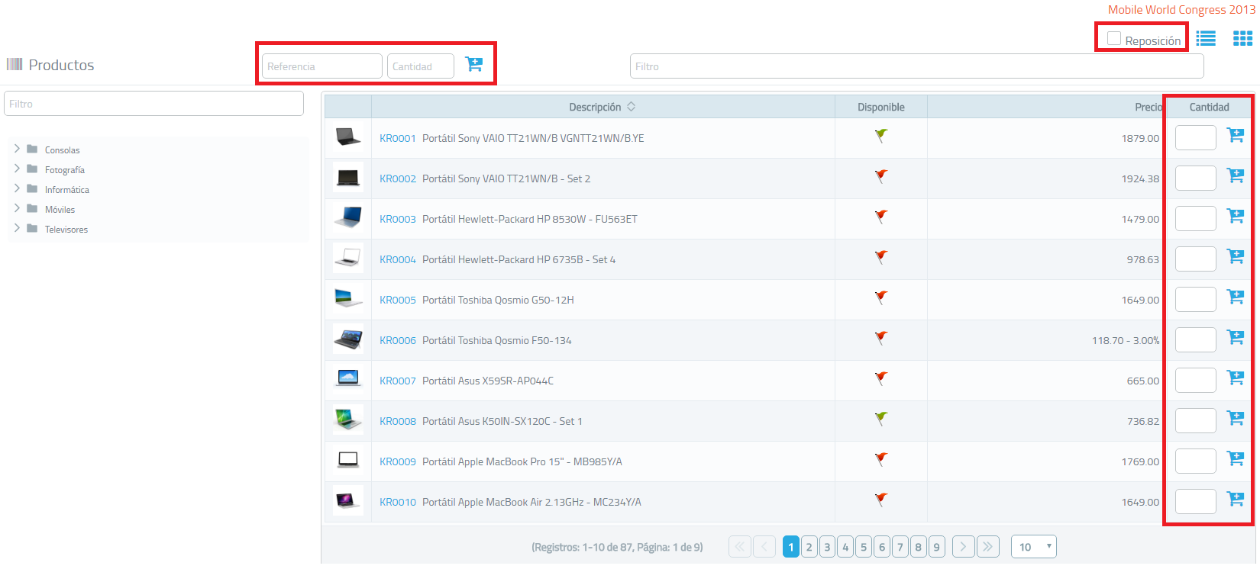This screenshot has width=1260, height=569.
Task: Go to next page
Action: point(964,547)
